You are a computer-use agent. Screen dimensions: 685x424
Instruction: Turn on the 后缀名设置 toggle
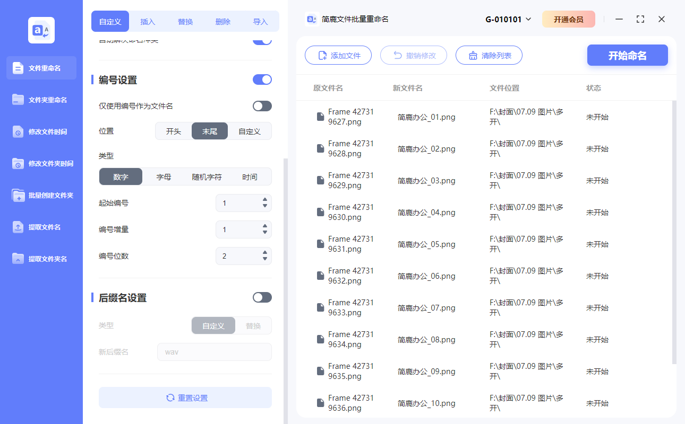(x=262, y=297)
